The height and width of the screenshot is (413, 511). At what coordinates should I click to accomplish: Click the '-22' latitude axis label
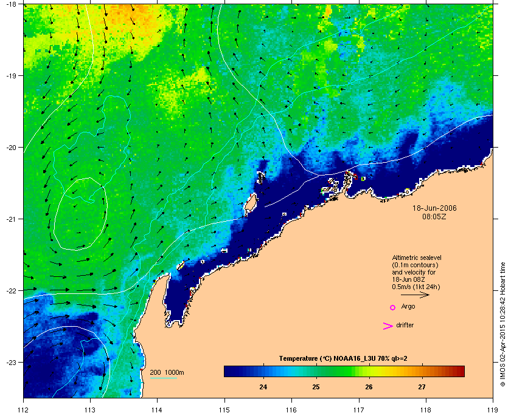[11, 291]
